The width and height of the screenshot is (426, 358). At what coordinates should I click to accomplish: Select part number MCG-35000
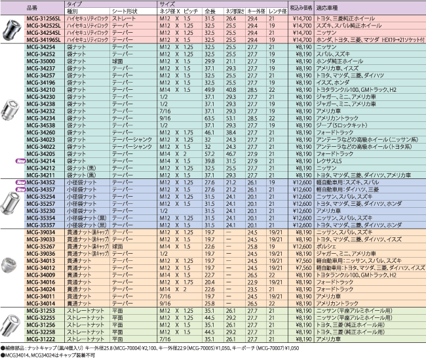(x=41, y=61)
